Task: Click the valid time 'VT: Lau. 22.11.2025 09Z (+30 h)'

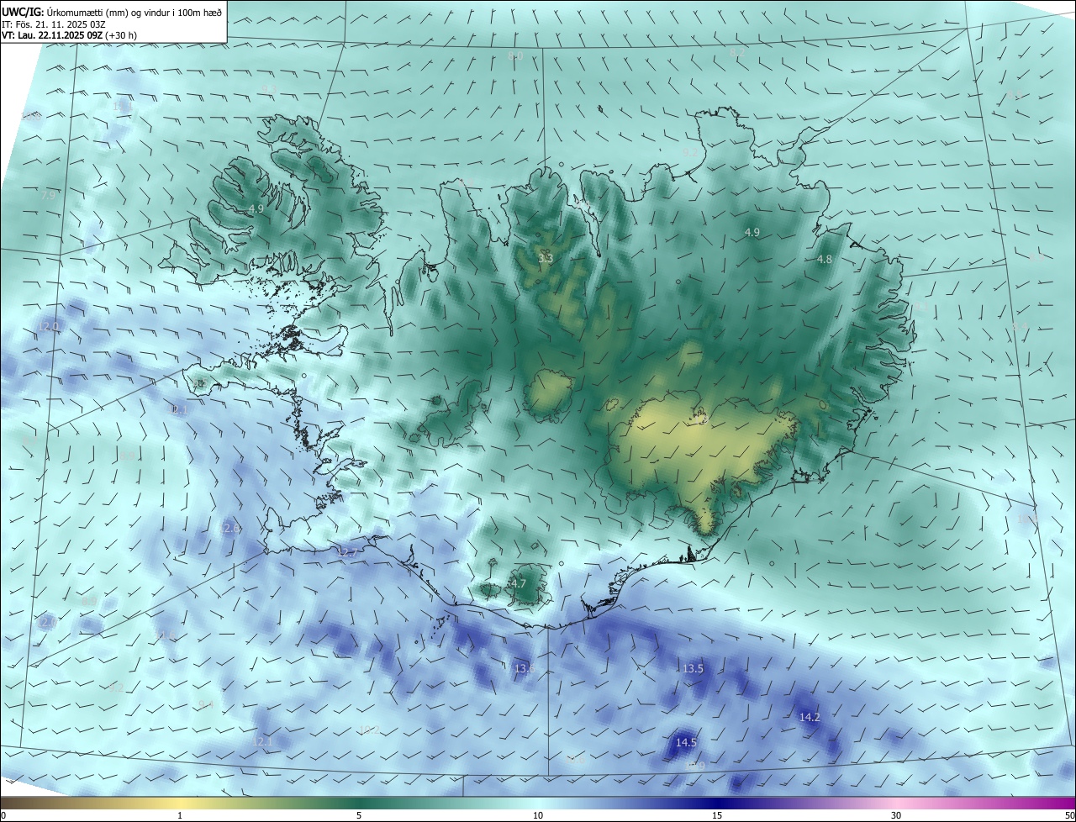Action: point(69,35)
